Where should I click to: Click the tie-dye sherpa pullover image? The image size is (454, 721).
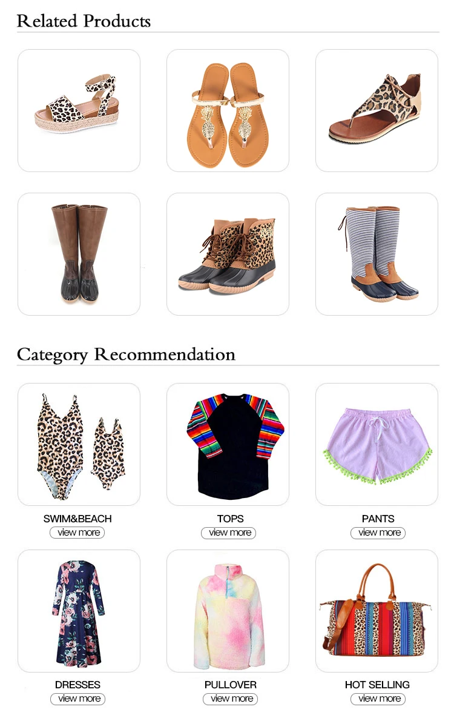coord(228,611)
